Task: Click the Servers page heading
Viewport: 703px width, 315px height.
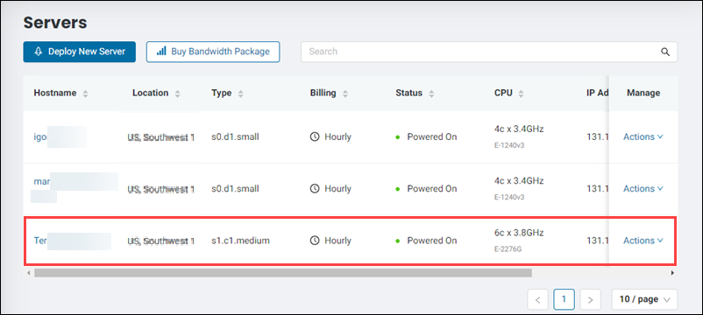Action: pos(55,23)
